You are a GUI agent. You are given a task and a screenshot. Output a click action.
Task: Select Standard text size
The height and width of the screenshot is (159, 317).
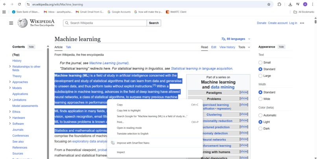click(260, 69)
